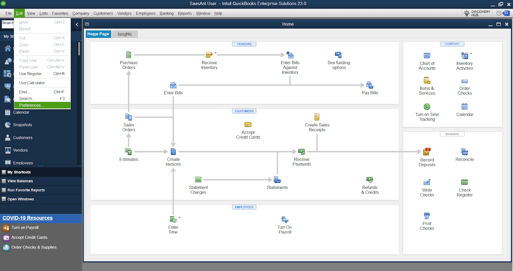Switch to the Insights tab

coord(125,34)
